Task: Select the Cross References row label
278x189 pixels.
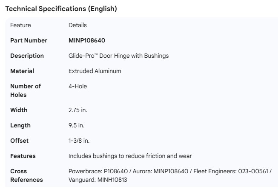Action: pos(26,175)
